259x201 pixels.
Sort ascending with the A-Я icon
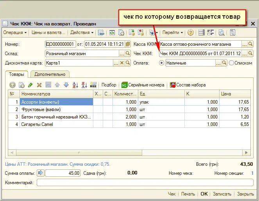coord(75,85)
